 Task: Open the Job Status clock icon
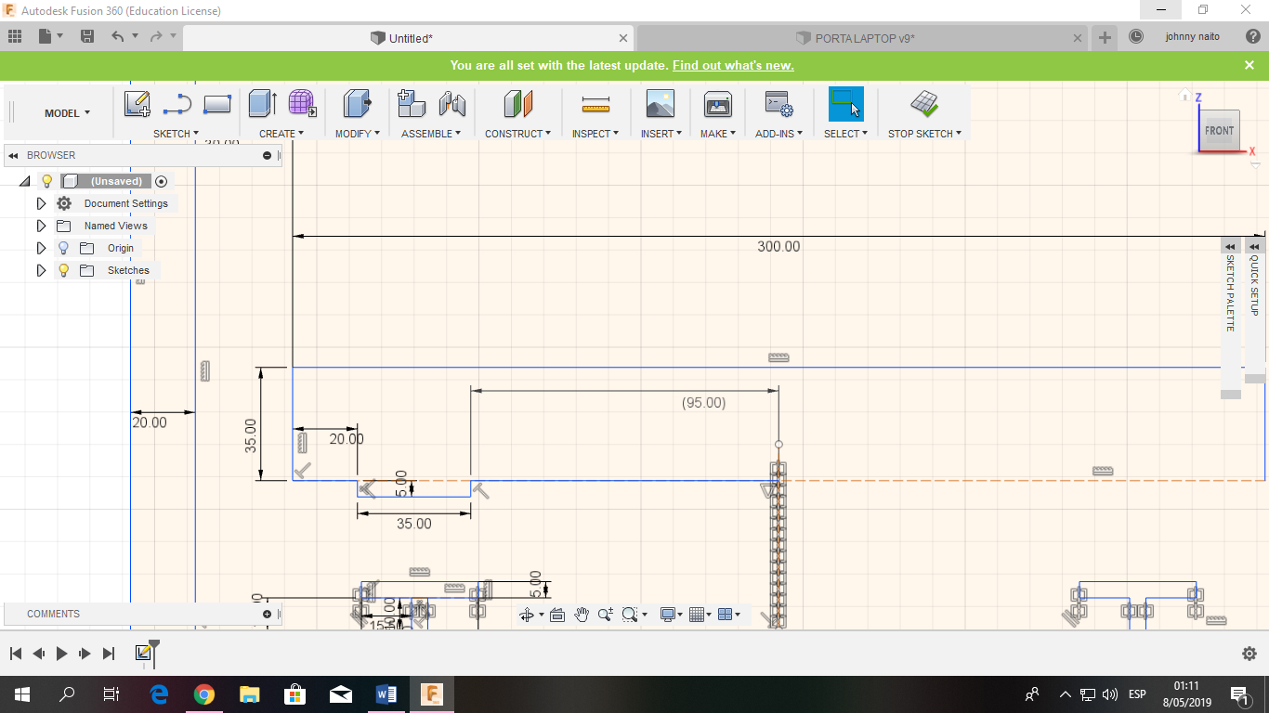pos(1136,37)
